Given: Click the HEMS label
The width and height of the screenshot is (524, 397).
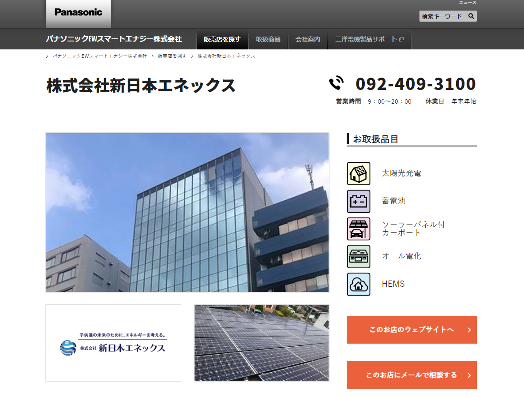Looking at the screenshot, I should coord(393,284).
